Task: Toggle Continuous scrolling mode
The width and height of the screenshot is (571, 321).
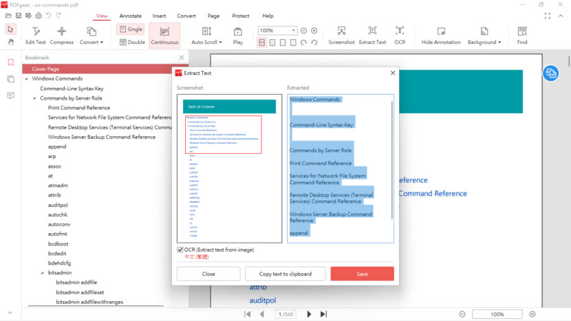Action: [164, 35]
